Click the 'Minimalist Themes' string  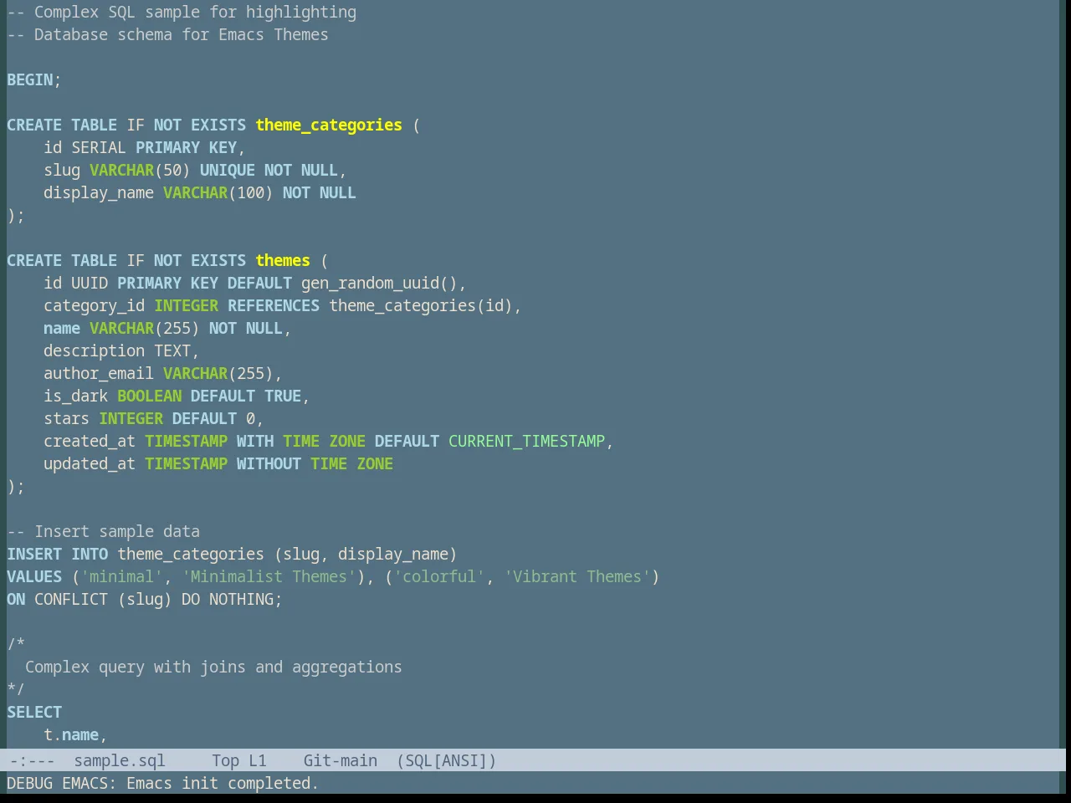[269, 577]
